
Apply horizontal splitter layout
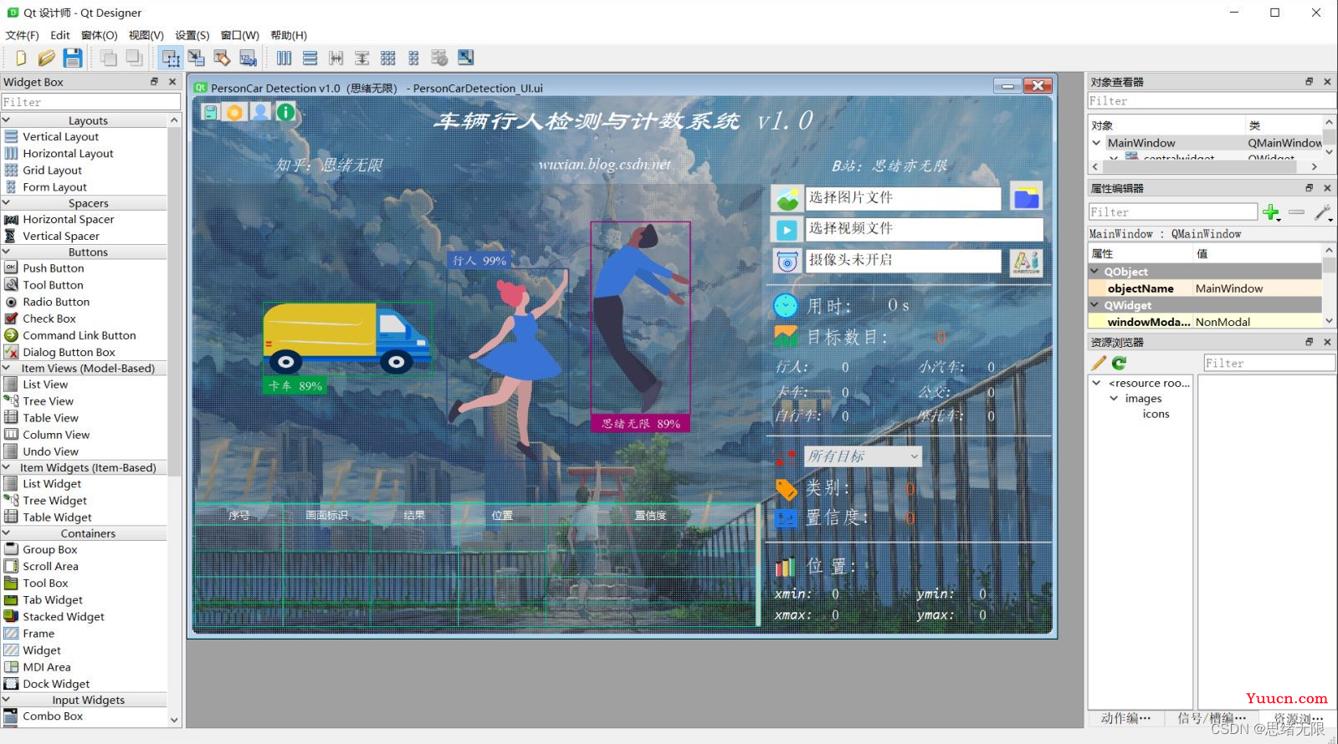(336, 58)
